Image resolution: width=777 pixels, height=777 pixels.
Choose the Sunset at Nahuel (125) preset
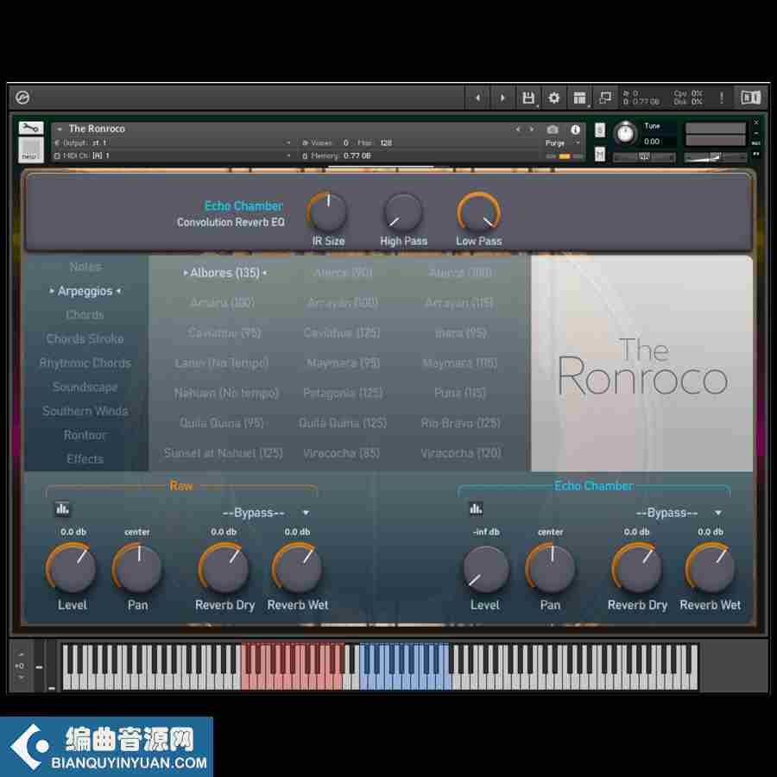click(x=223, y=453)
